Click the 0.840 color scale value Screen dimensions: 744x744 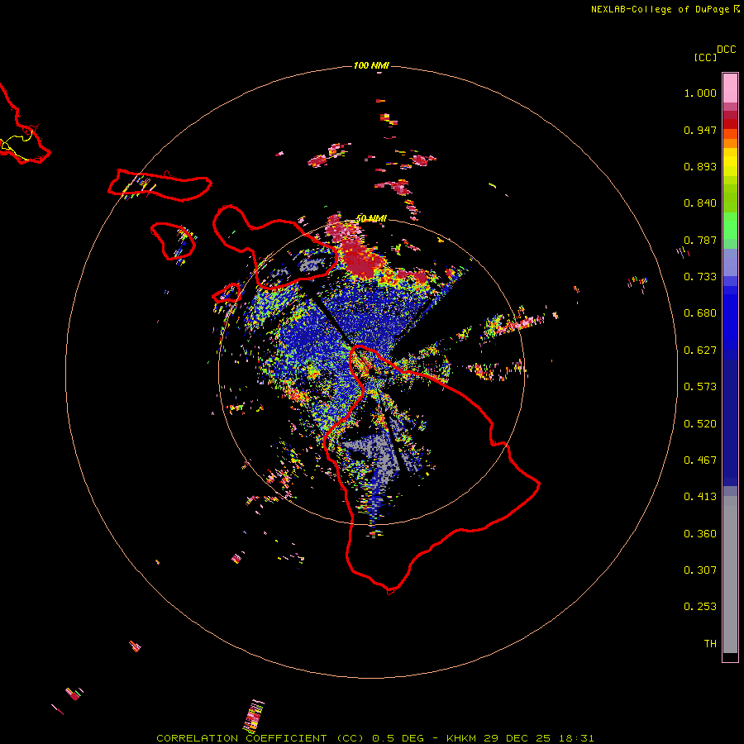[700, 203]
